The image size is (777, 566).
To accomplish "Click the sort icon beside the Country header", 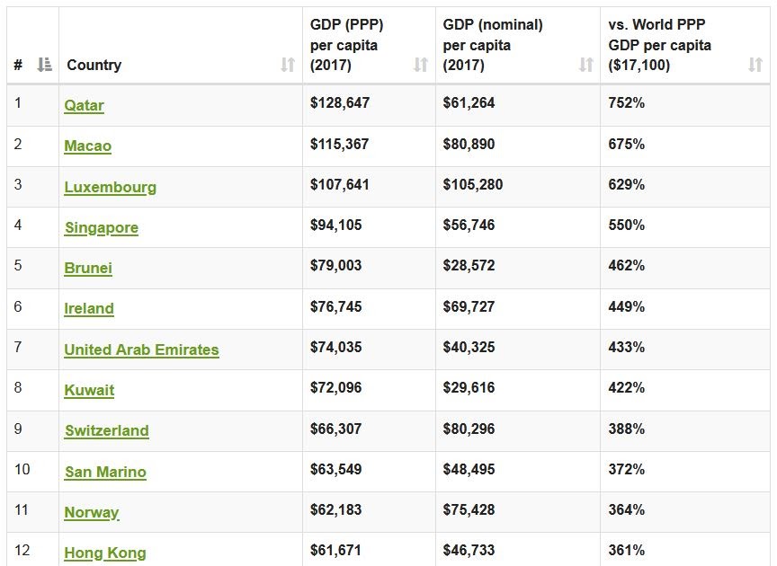I will pyautogui.click(x=287, y=65).
